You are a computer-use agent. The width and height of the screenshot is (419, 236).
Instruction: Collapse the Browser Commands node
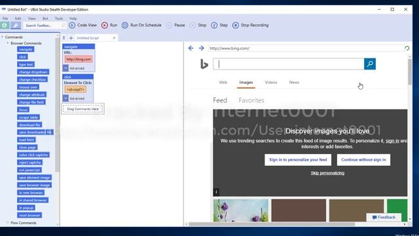pyautogui.click(x=8, y=43)
